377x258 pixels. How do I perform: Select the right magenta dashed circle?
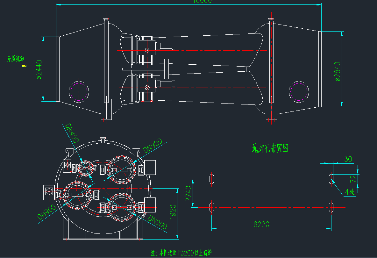click(x=299, y=92)
